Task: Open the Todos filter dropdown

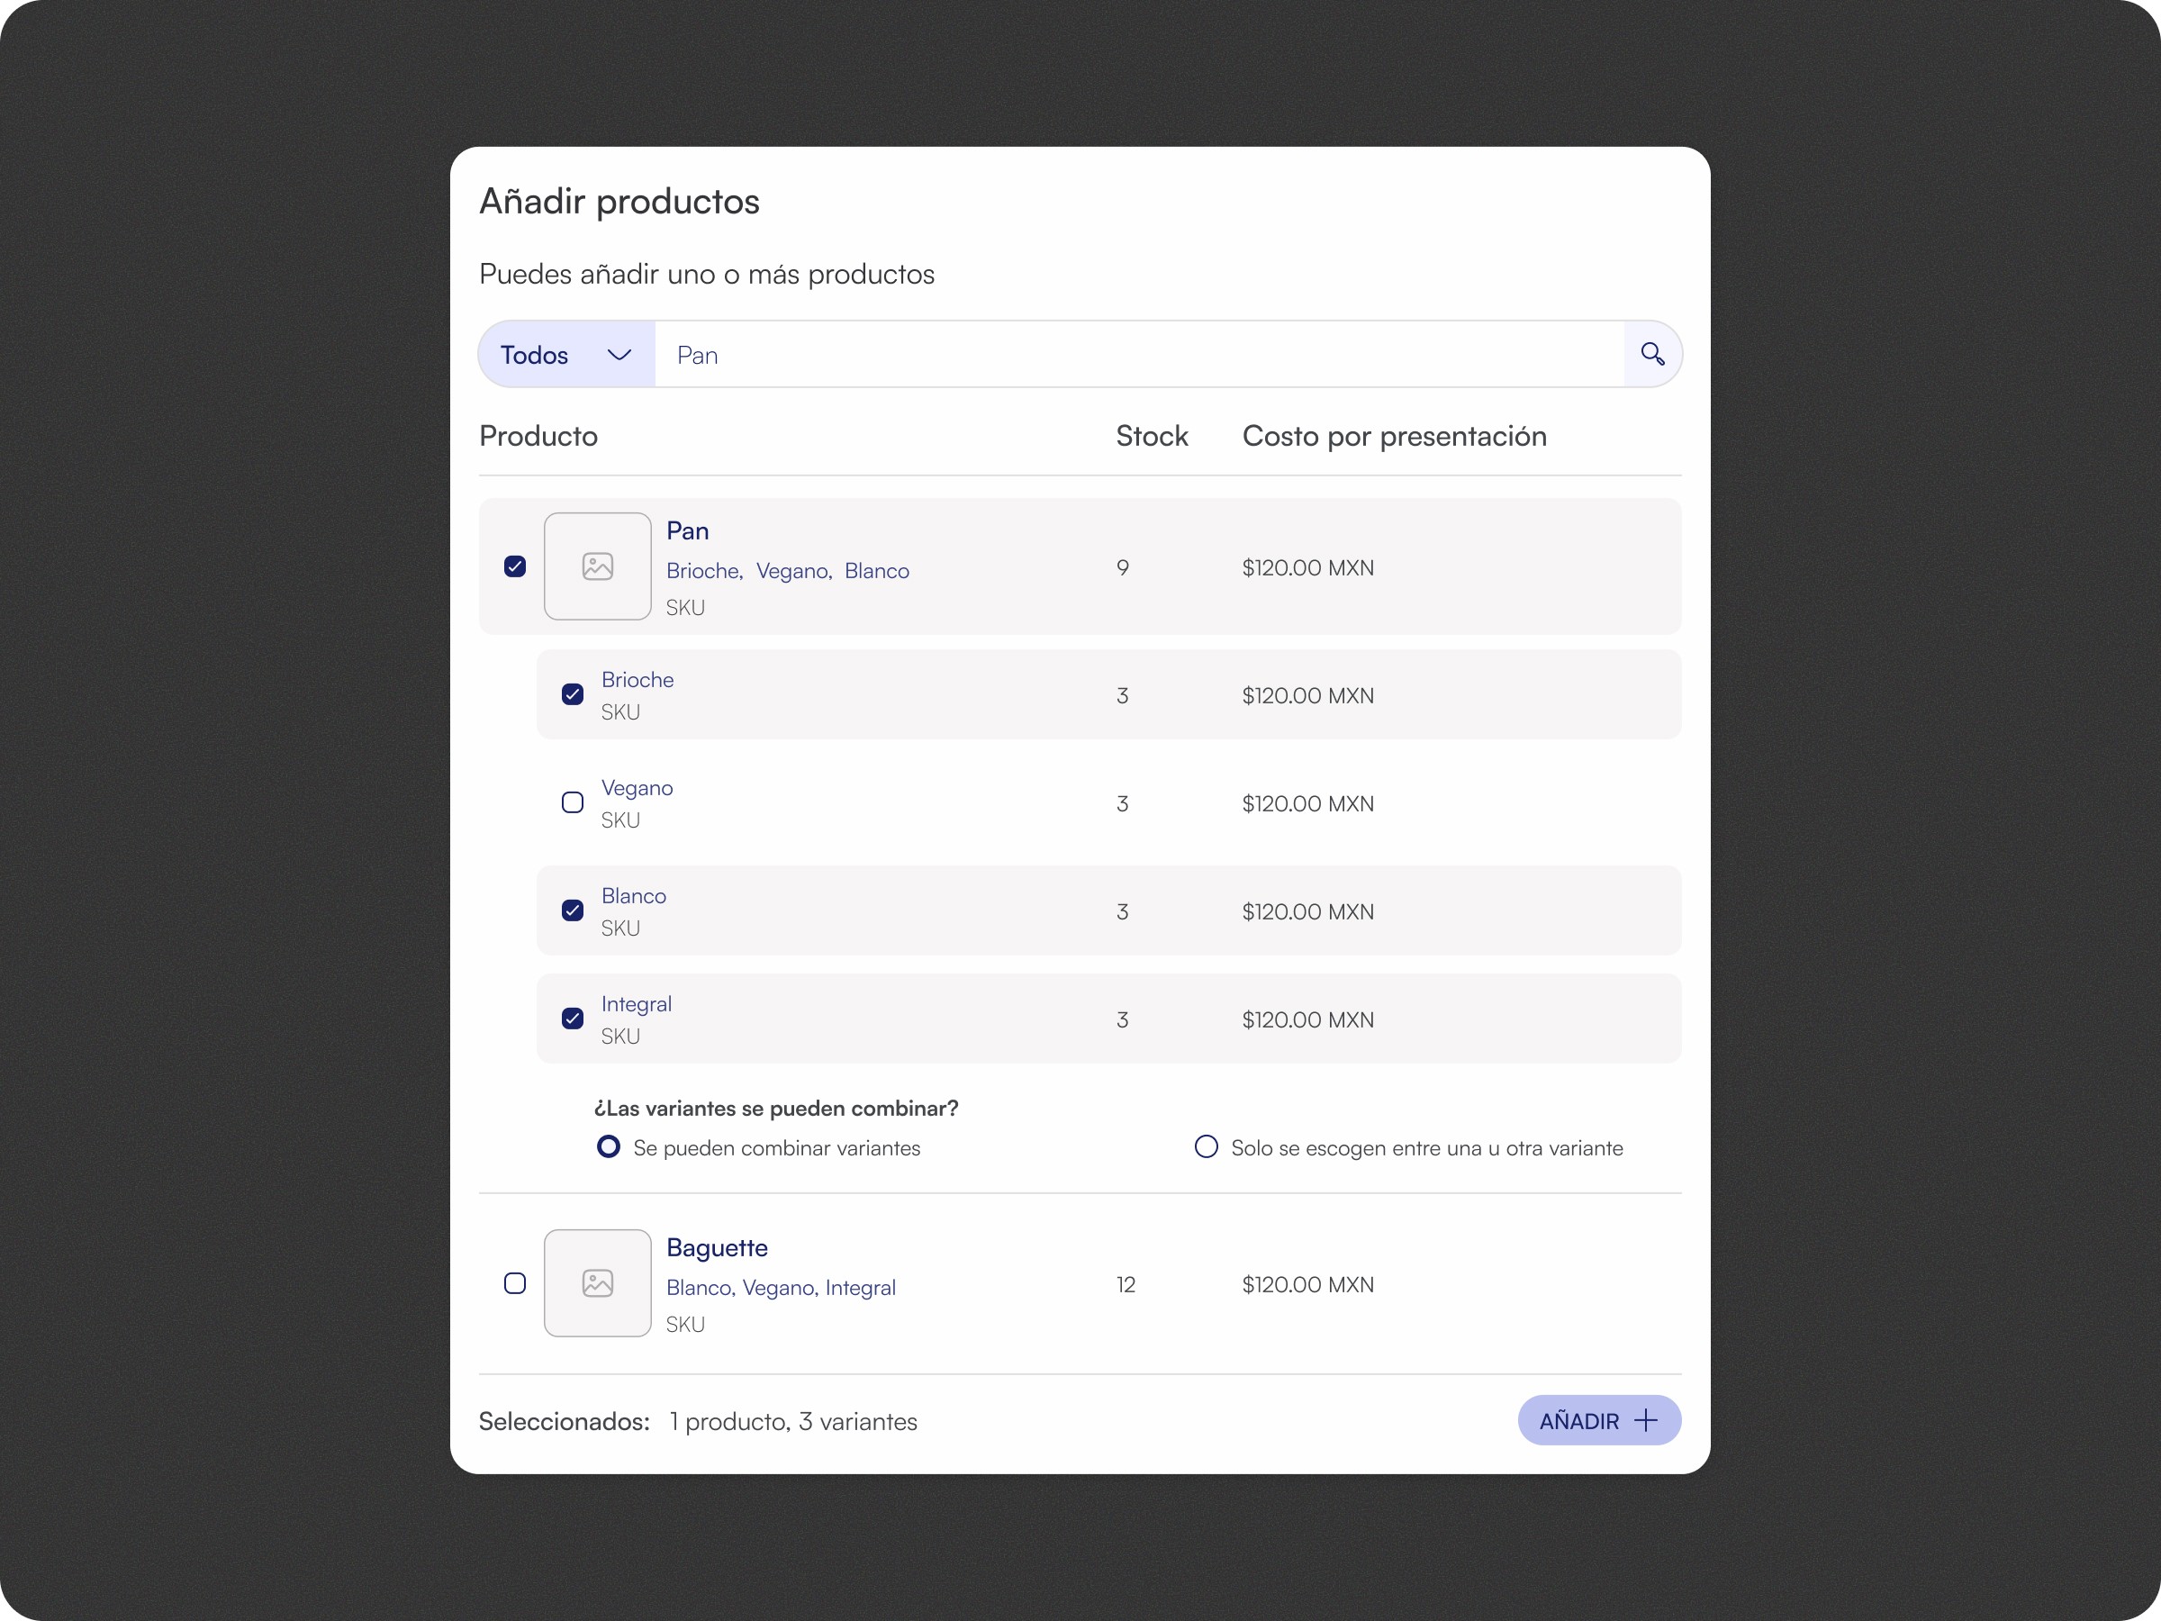Action: [565, 355]
